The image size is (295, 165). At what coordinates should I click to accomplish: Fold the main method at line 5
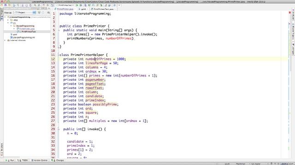click(x=59, y=30)
